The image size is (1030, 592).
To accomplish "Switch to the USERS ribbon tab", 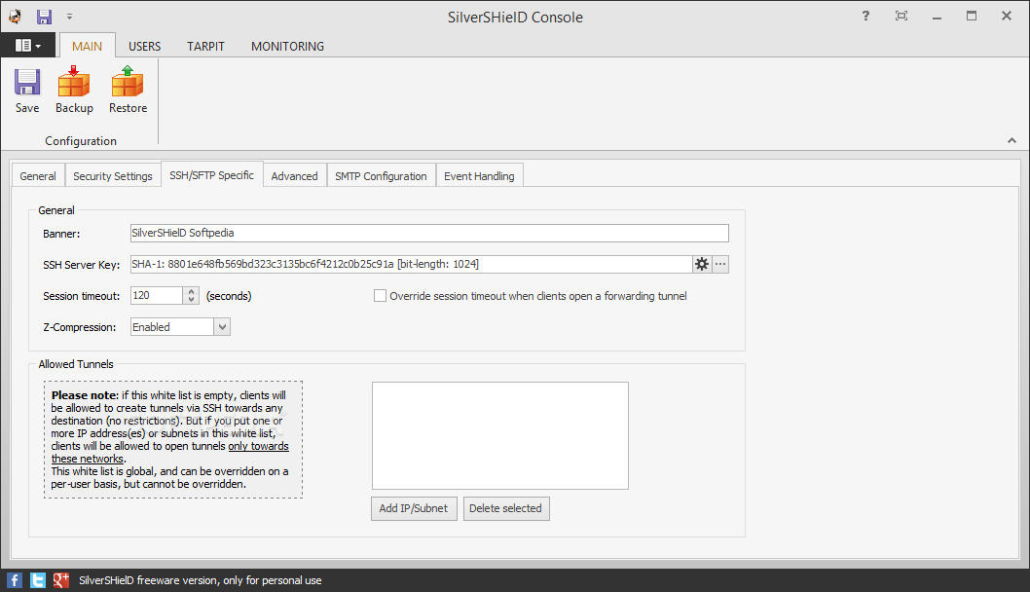I will point(144,46).
